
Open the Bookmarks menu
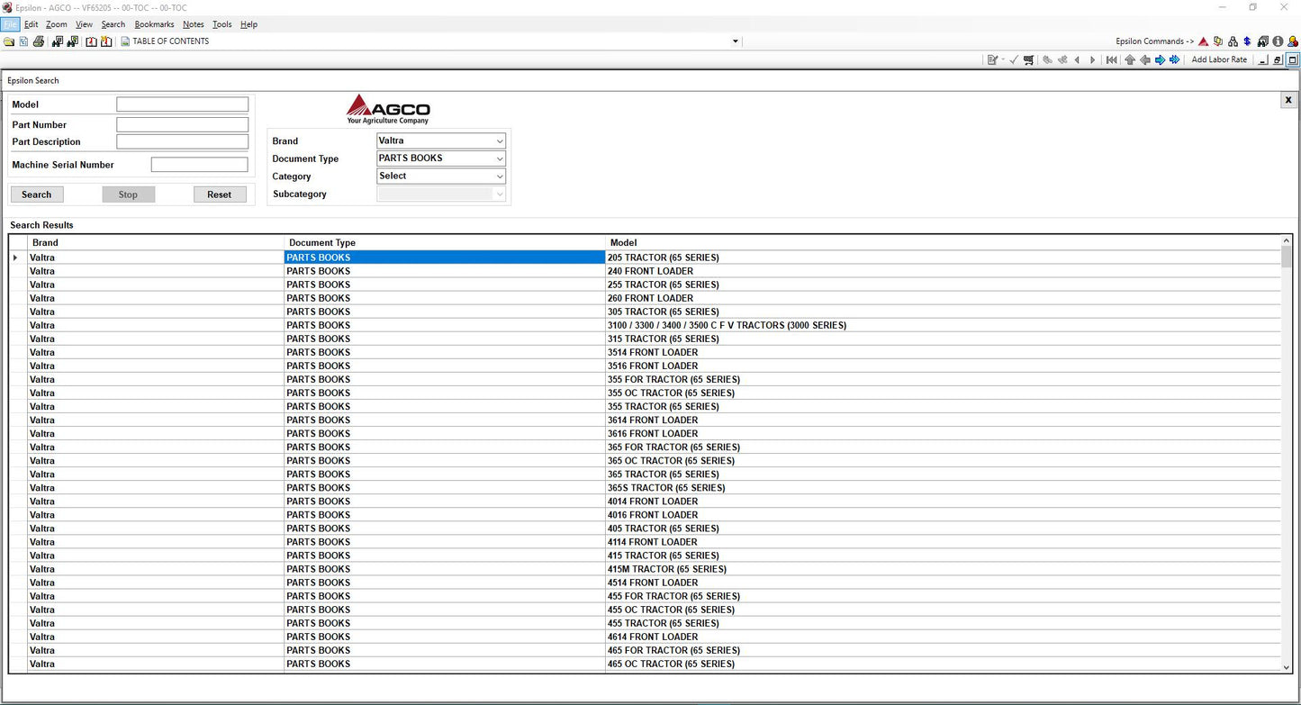(154, 24)
